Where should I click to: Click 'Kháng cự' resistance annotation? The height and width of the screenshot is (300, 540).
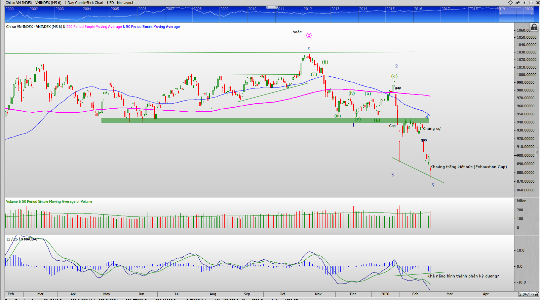click(431, 128)
